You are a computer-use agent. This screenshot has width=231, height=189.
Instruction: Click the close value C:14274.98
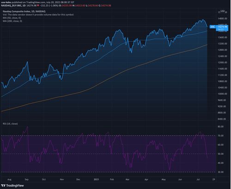105,6
